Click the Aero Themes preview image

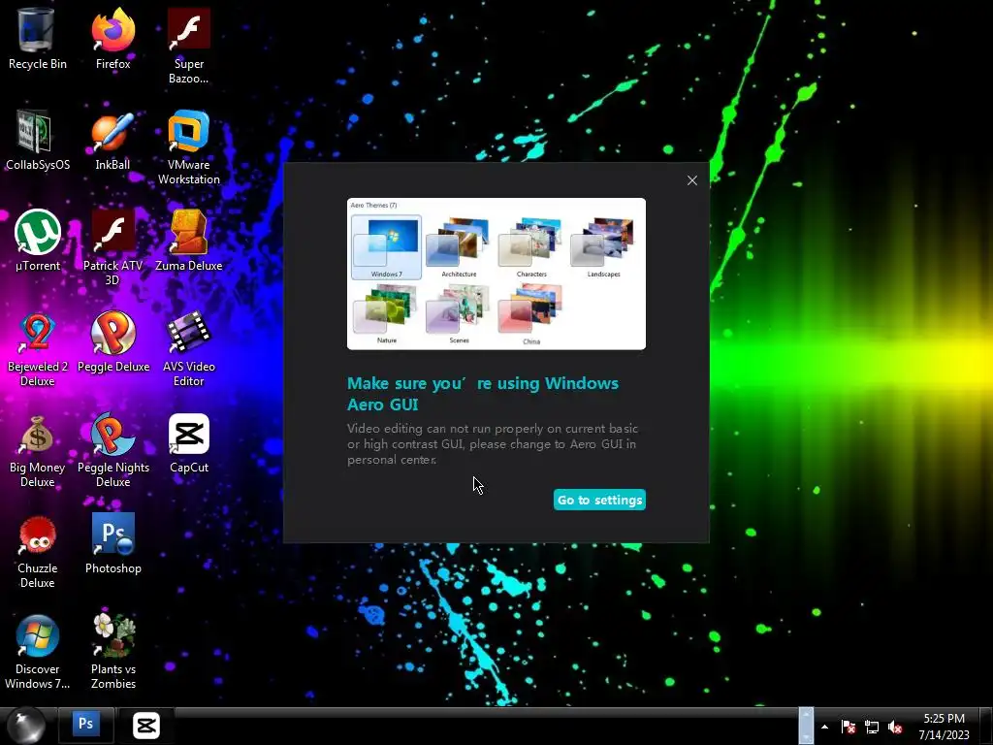496,274
